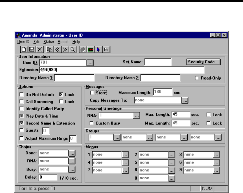The width and height of the screenshot is (243, 193).
Task: Click the NUM indicator in the status bar
Action: (207, 189)
